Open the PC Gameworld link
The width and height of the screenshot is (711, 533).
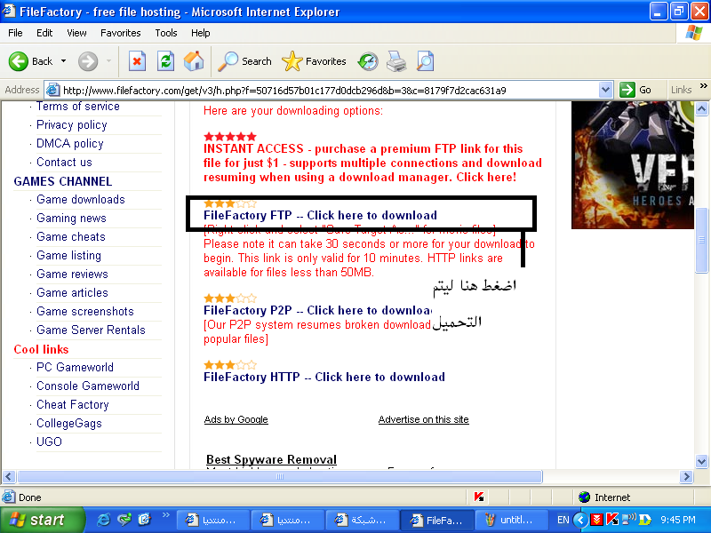point(75,367)
